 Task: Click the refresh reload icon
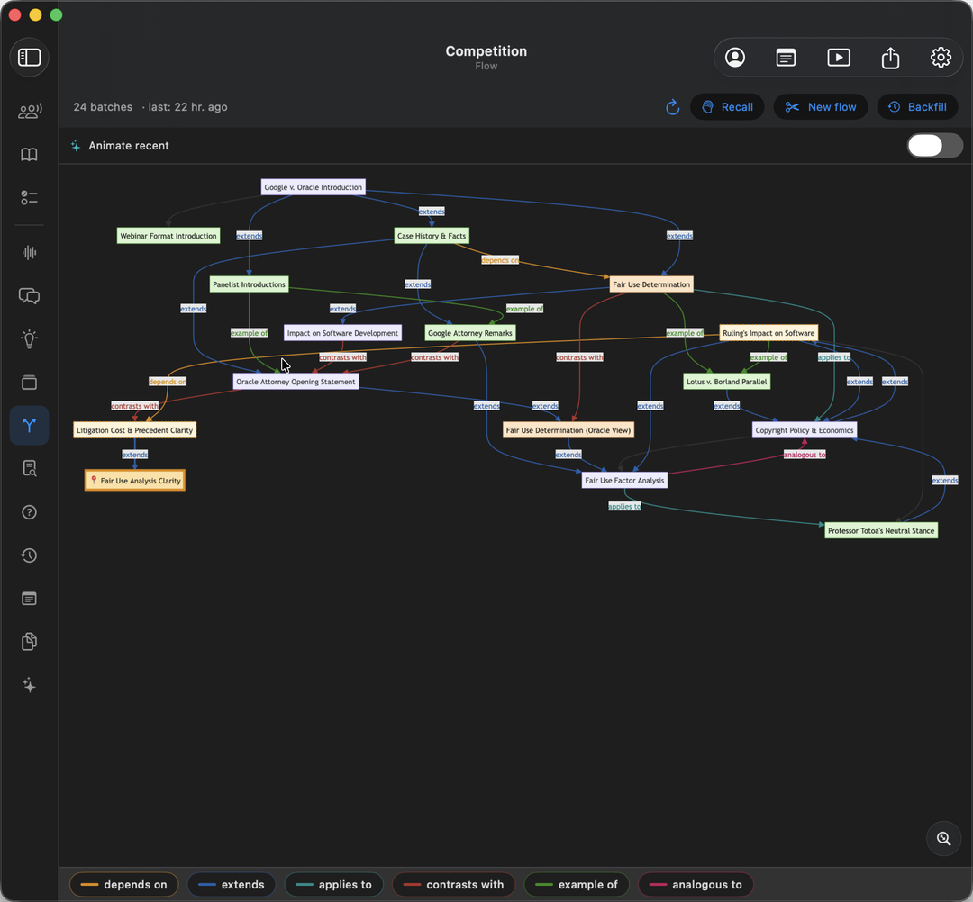point(673,107)
